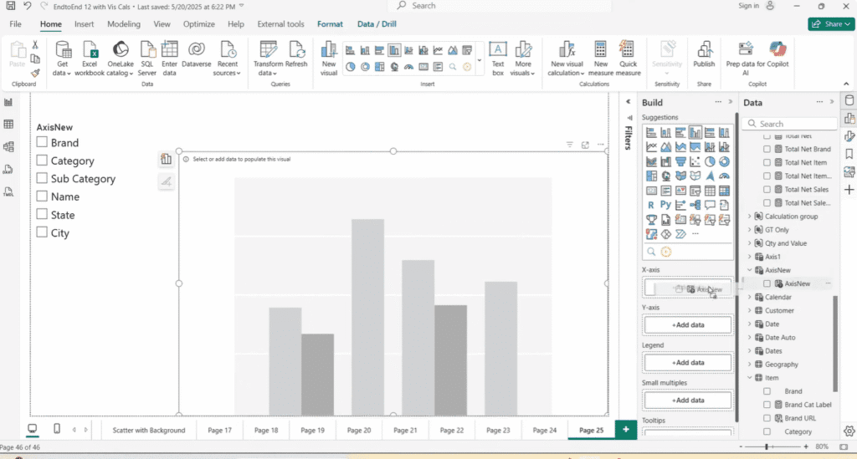Select the R script visual
The image size is (857, 459).
click(x=651, y=205)
